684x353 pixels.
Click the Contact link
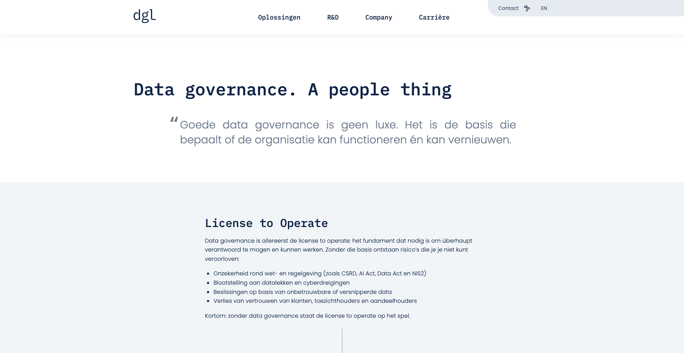click(508, 8)
